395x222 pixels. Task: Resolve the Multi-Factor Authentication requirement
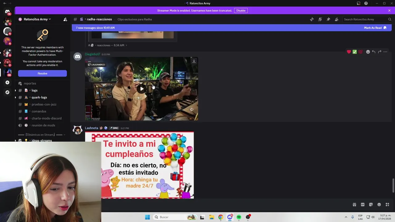coord(42,73)
